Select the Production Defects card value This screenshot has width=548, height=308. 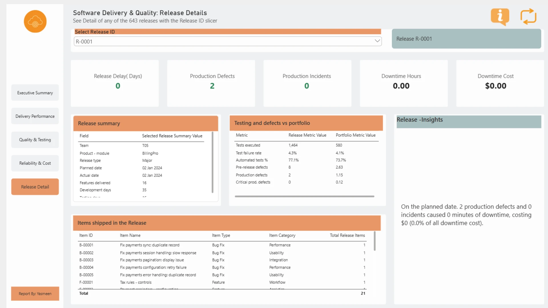(x=212, y=86)
